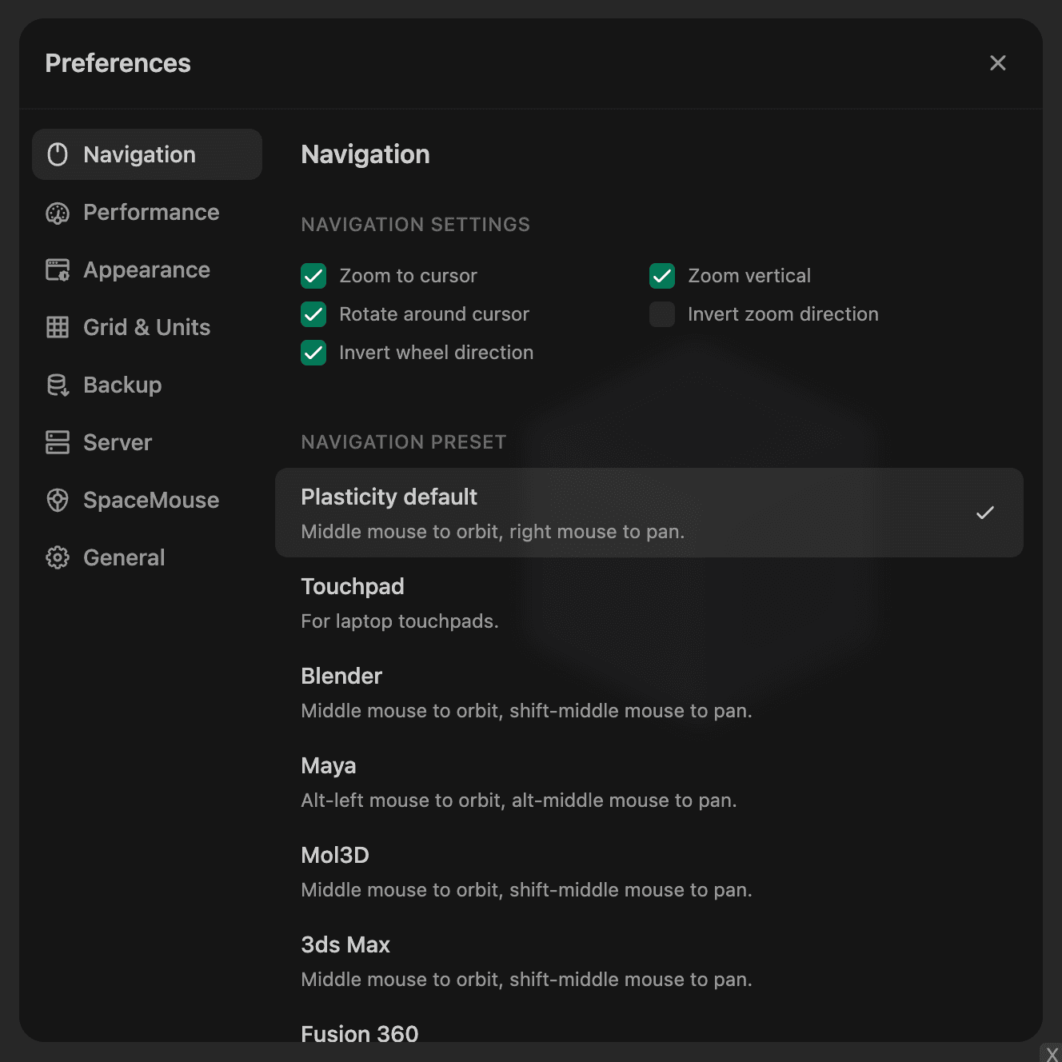
Task: Click the Appearance window icon
Action: 58,270
